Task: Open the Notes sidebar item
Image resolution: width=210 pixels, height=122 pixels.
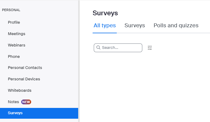Action: coord(13,102)
